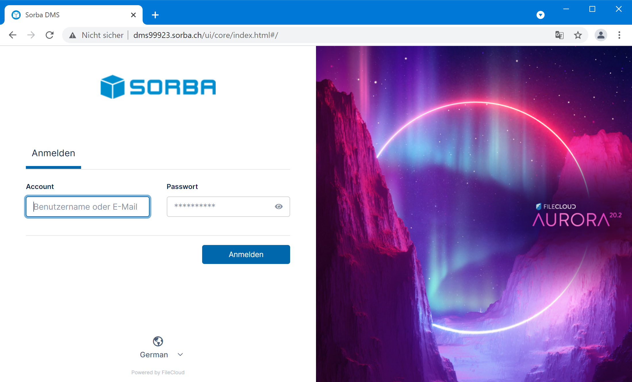Open a new browser tab
This screenshot has height=382, width=632.
[155, 15]
